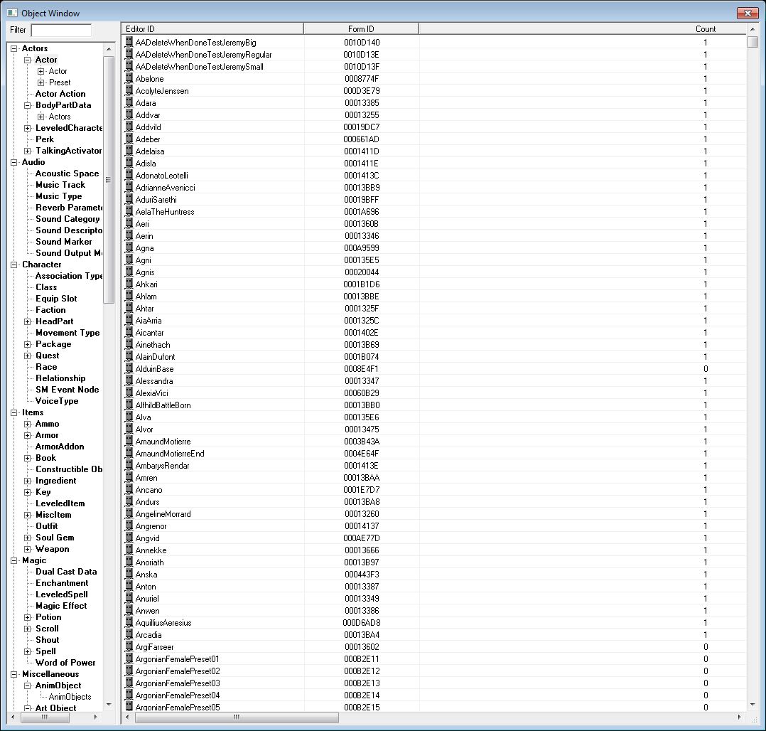766x731 pixels.
Task: Click the actor icon beside AelaTheHuntress
Action: click(129, 211)
